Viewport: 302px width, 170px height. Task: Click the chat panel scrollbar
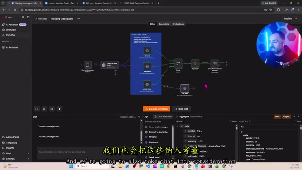142,136
